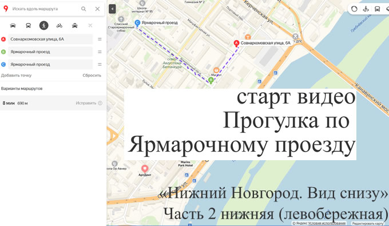Click Исправить link on route result
This screenshot has height=226, width=389.
86,103
